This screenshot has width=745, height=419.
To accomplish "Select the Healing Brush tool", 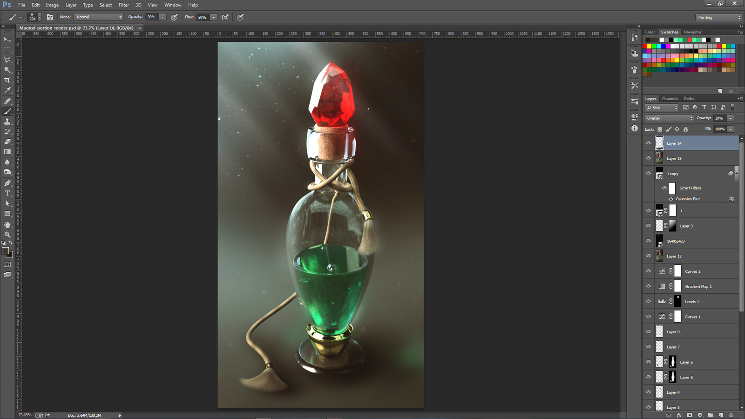I will [x=7, y=101].
